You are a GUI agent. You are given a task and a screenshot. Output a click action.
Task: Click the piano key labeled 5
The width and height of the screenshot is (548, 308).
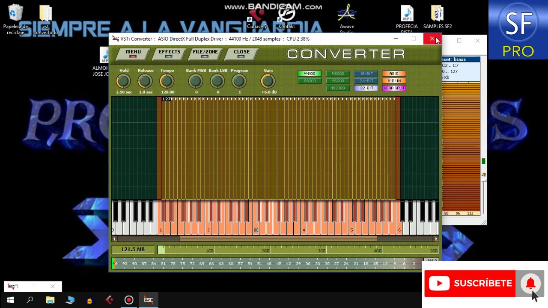point(351,230)
